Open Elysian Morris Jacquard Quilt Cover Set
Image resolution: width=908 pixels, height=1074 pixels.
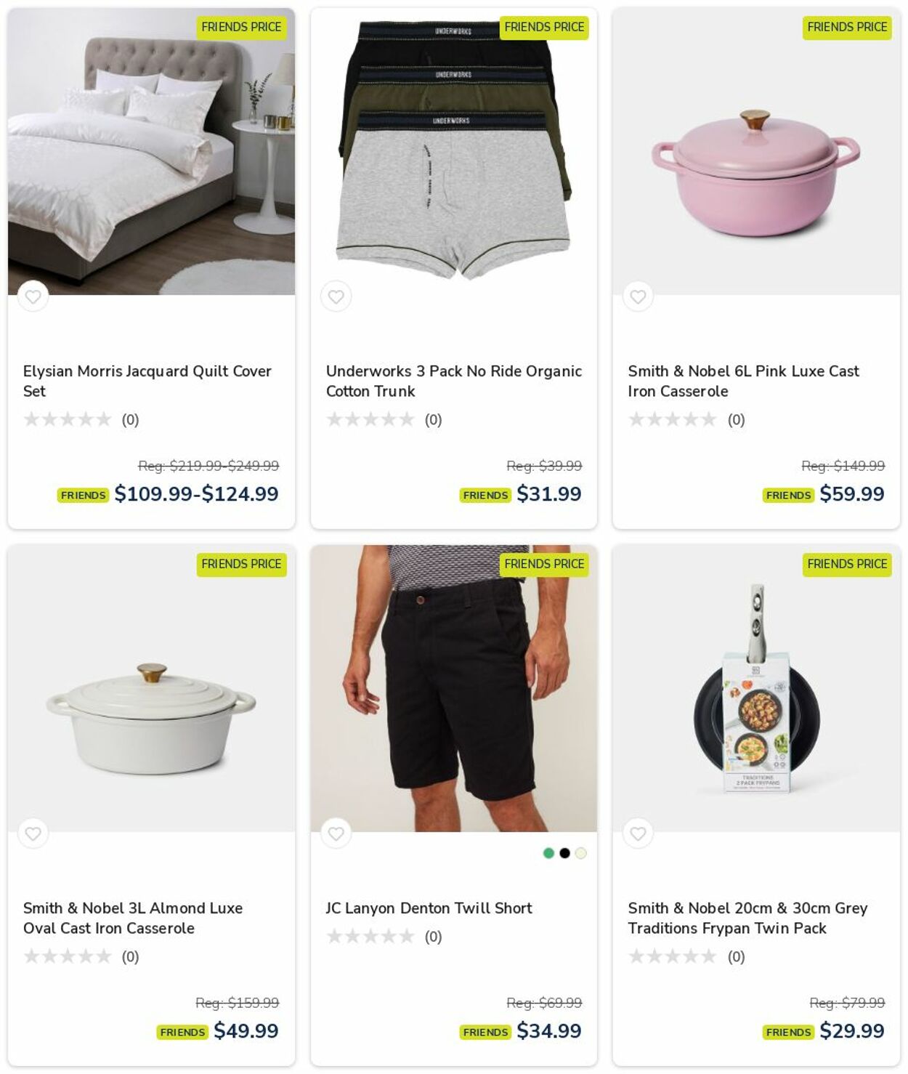(147, 381)
